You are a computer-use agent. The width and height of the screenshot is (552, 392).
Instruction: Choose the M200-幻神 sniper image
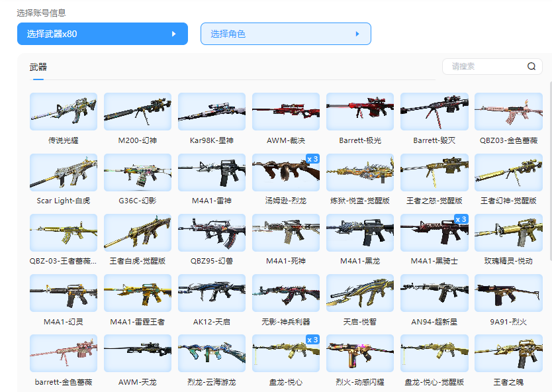click(x=138, y=111)
